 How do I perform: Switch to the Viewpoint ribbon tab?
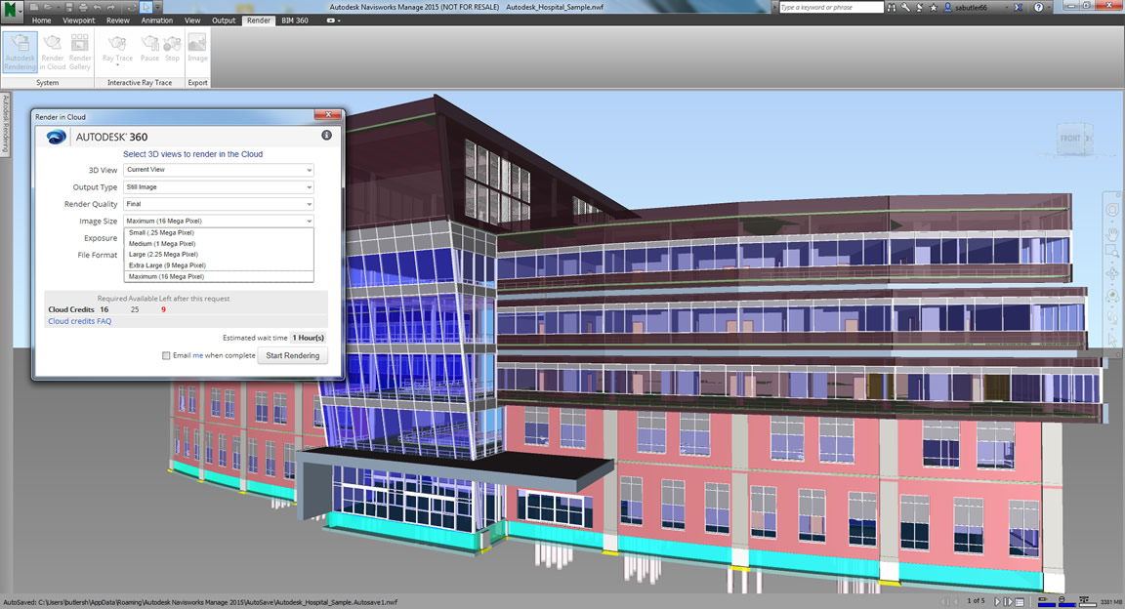point(79,20)
